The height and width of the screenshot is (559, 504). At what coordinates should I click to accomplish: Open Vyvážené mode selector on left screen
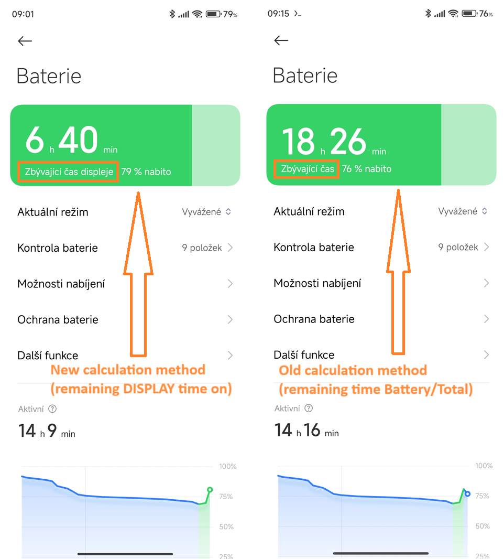pos(206,212)
